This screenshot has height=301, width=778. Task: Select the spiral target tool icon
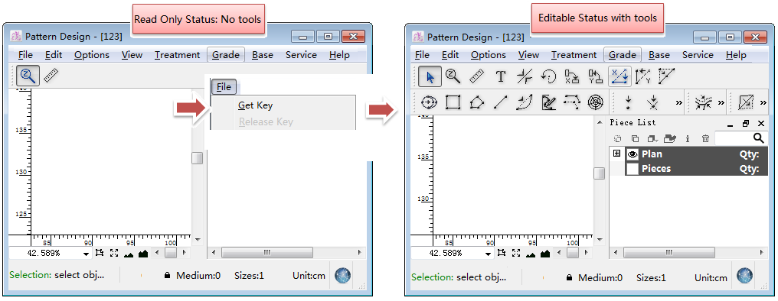coord(595,102)
